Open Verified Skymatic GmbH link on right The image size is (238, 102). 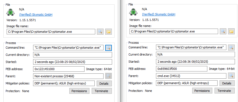click(158, 14)
